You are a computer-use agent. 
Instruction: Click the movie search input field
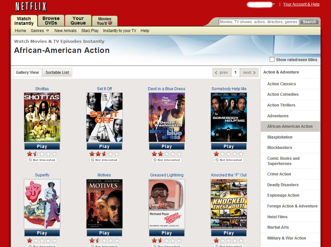pyautogui.click(x=258, y=22)
